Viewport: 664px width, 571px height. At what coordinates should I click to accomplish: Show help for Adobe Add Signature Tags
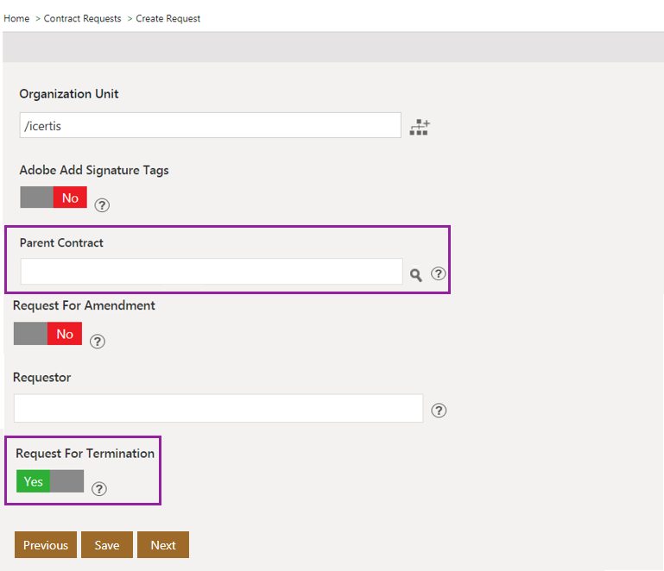tap(102, 205)
